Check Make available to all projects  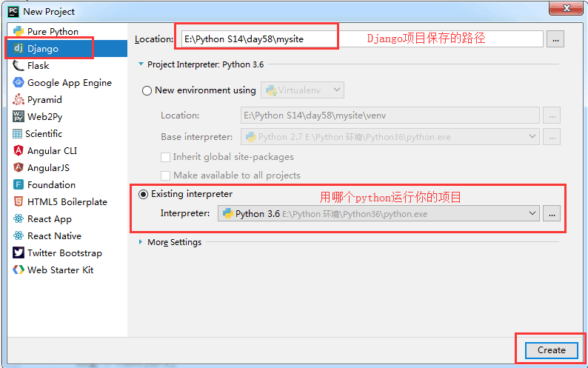click(165, 175)
